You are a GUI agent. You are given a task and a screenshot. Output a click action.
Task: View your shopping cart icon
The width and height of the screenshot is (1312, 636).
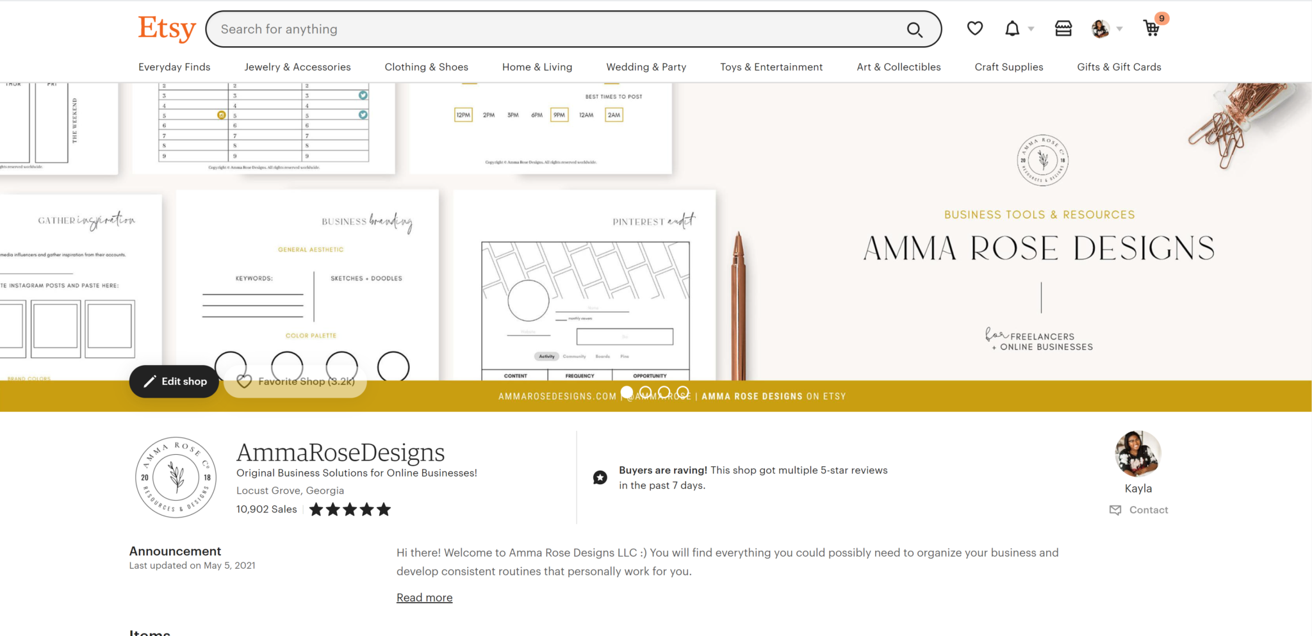point(1152,29)
